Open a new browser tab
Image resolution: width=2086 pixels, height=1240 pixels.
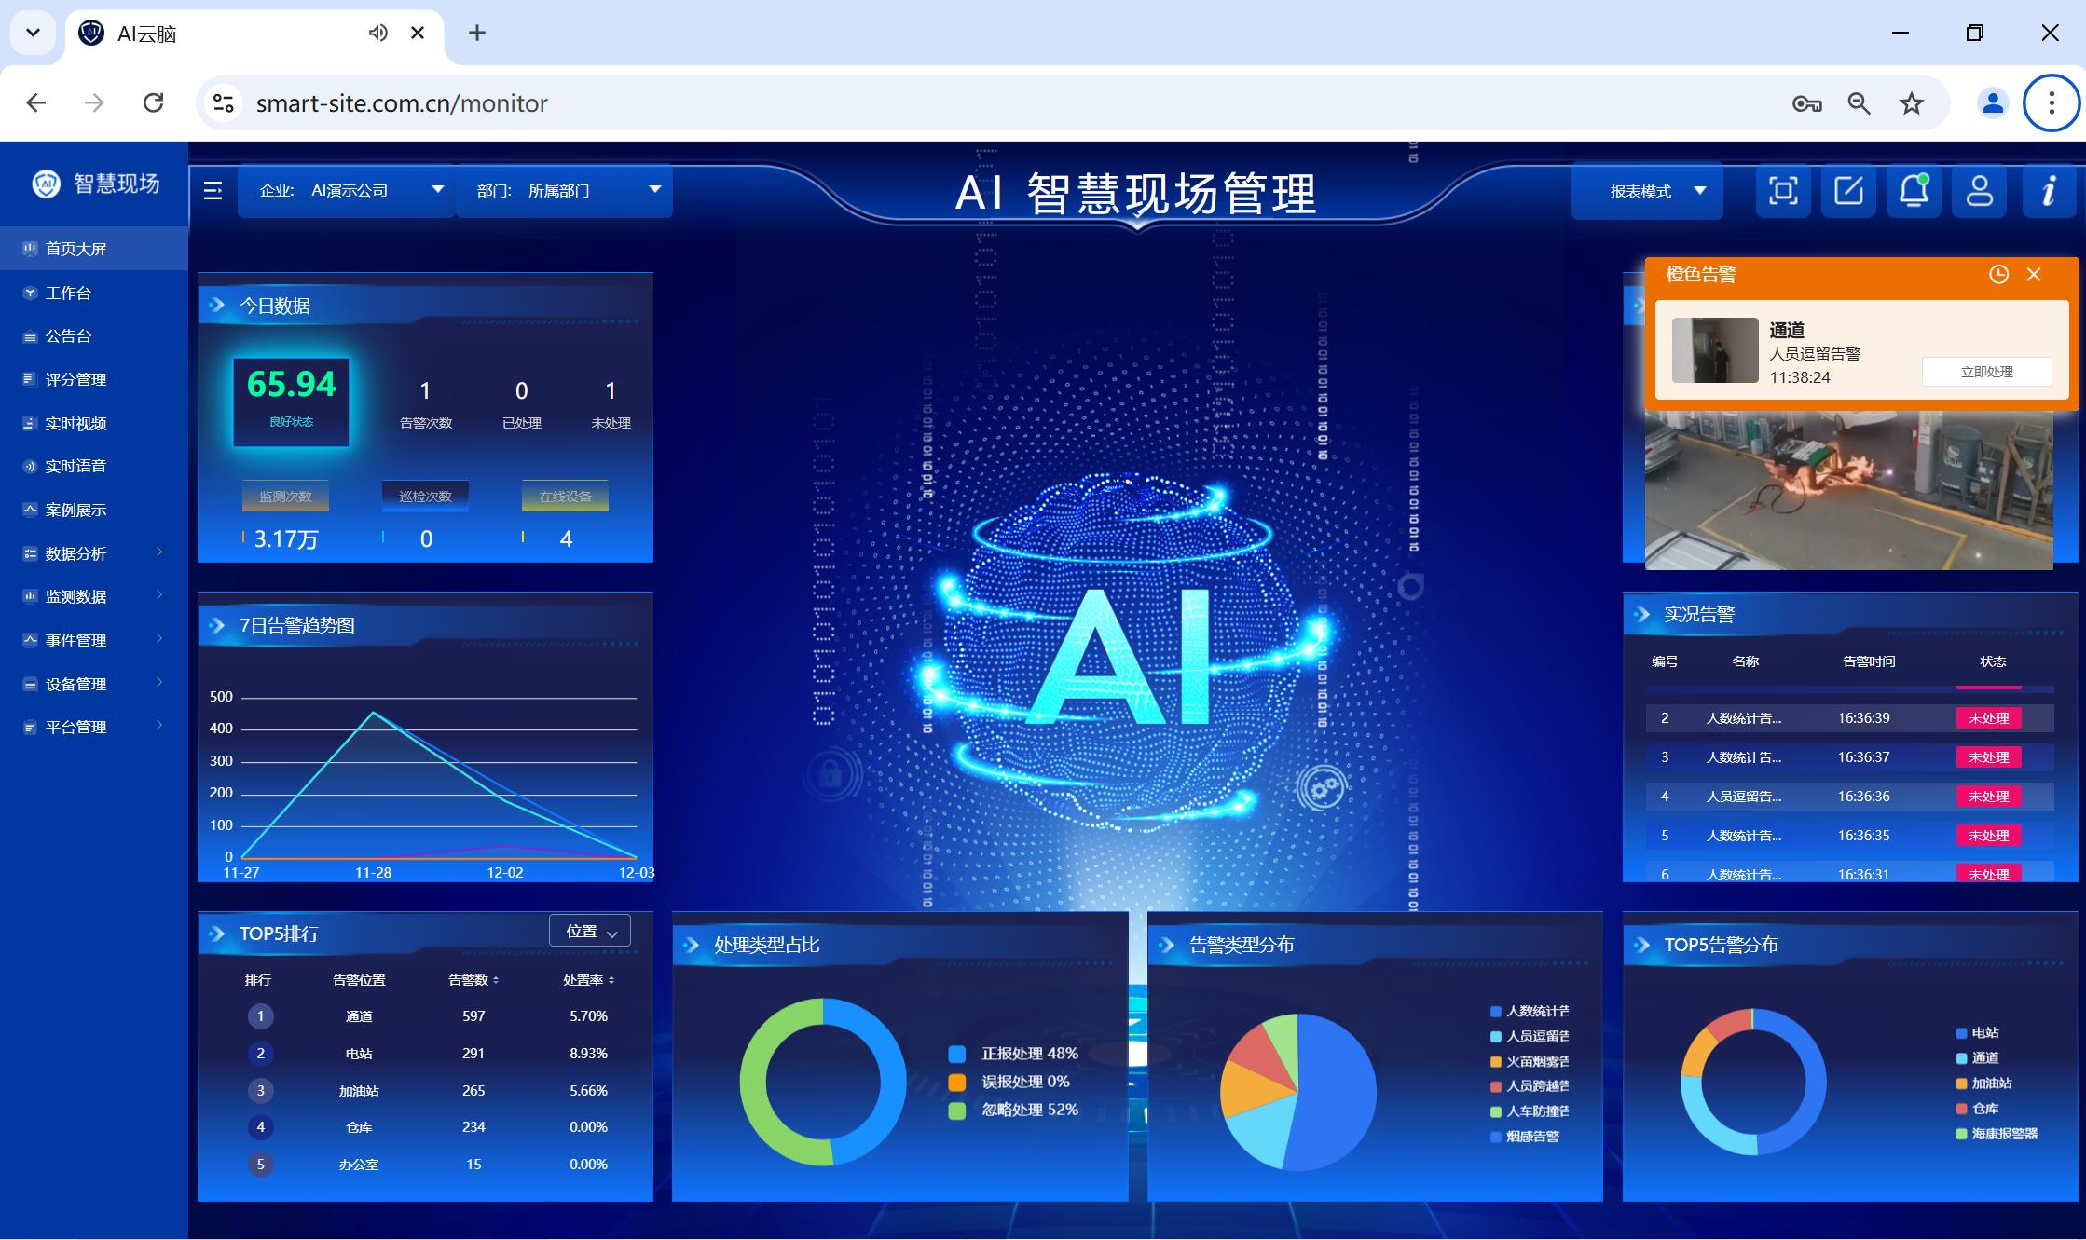point(477,33)
